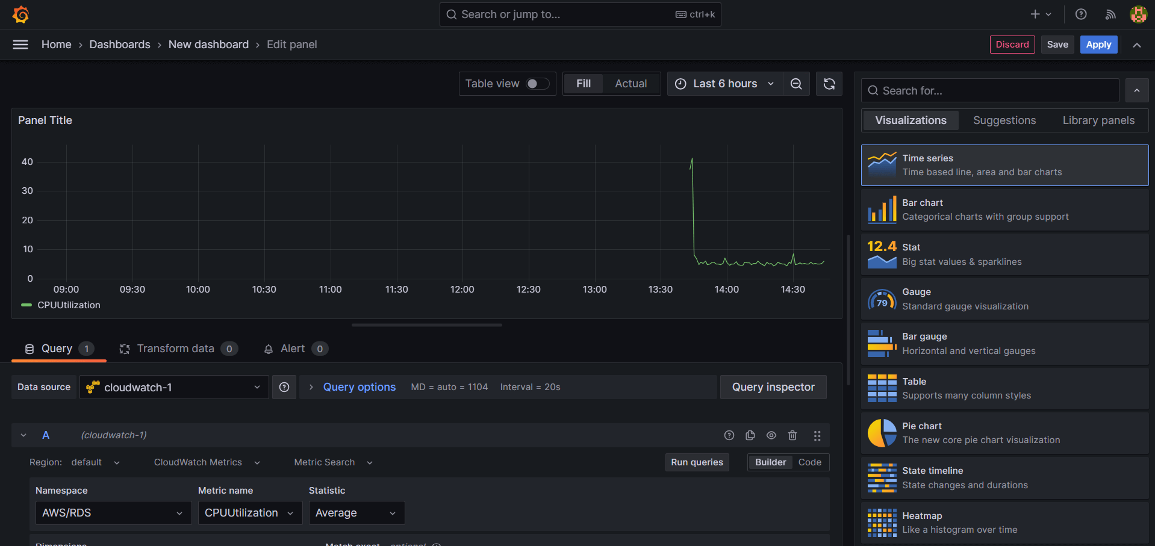Screen dimensions: 1155x546
Task: Collapse query A with its chevron
Action: pos(23,435)
